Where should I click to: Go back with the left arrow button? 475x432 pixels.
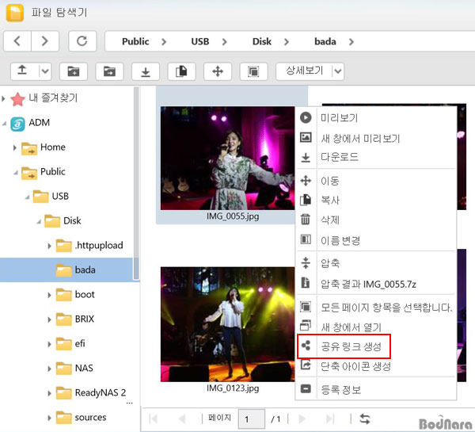pos(18,41)
